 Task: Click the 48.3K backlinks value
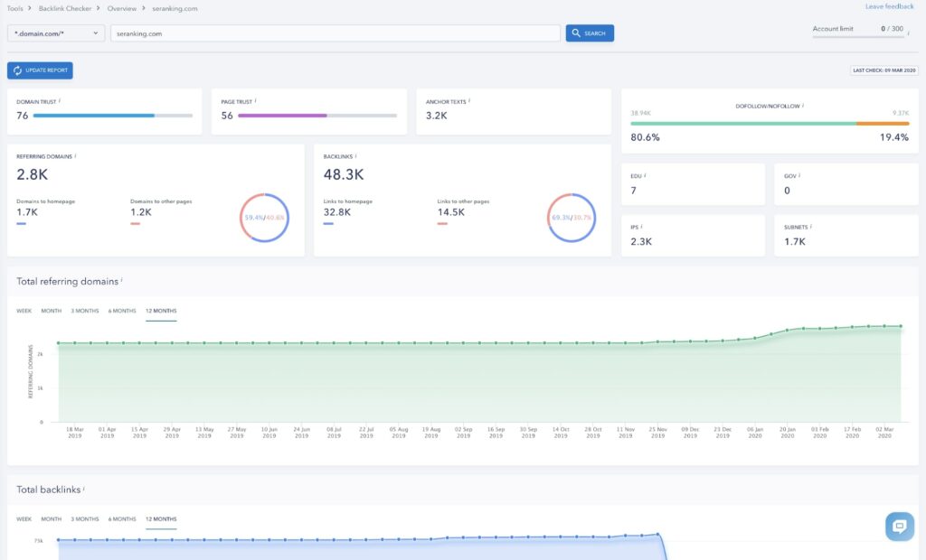(x=344, y=174)
